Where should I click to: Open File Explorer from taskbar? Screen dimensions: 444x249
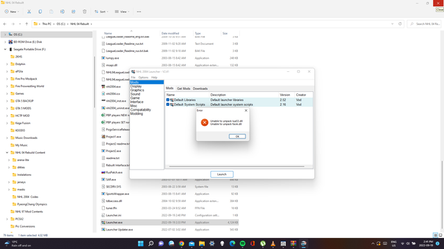pyautogui.click(x=202, y=243)
